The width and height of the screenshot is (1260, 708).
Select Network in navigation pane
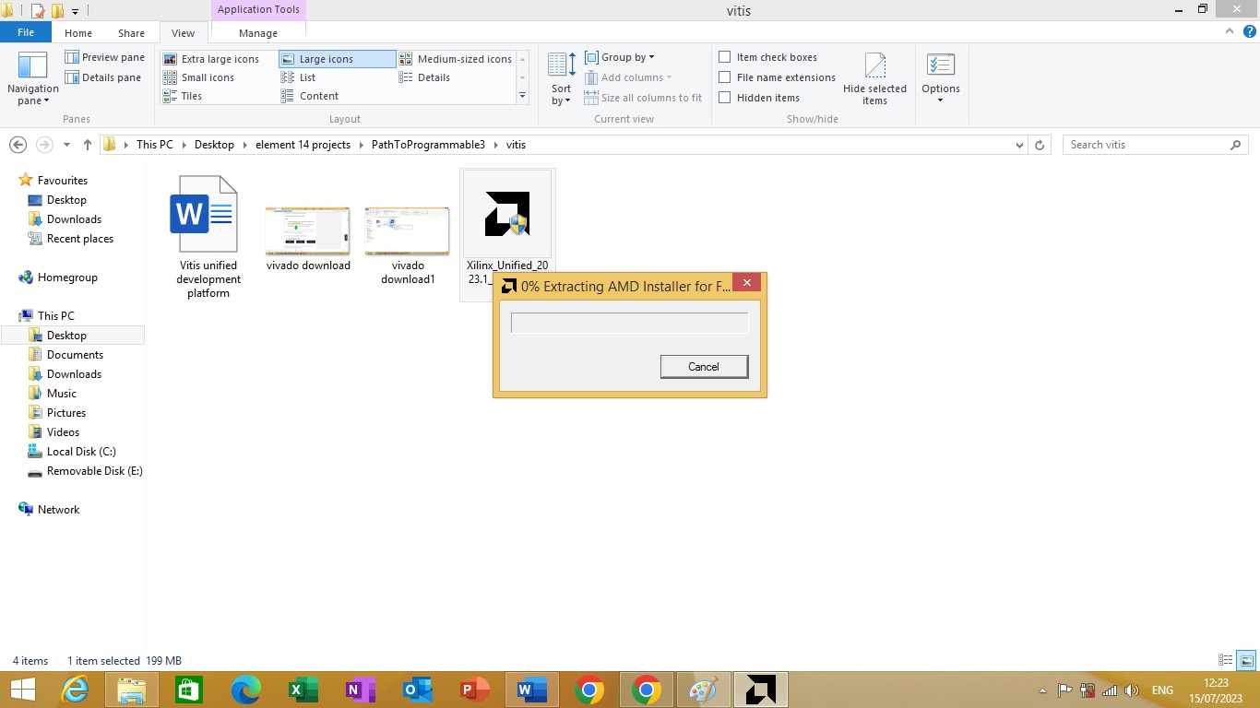pyautogui.click(x=58, y=510)
